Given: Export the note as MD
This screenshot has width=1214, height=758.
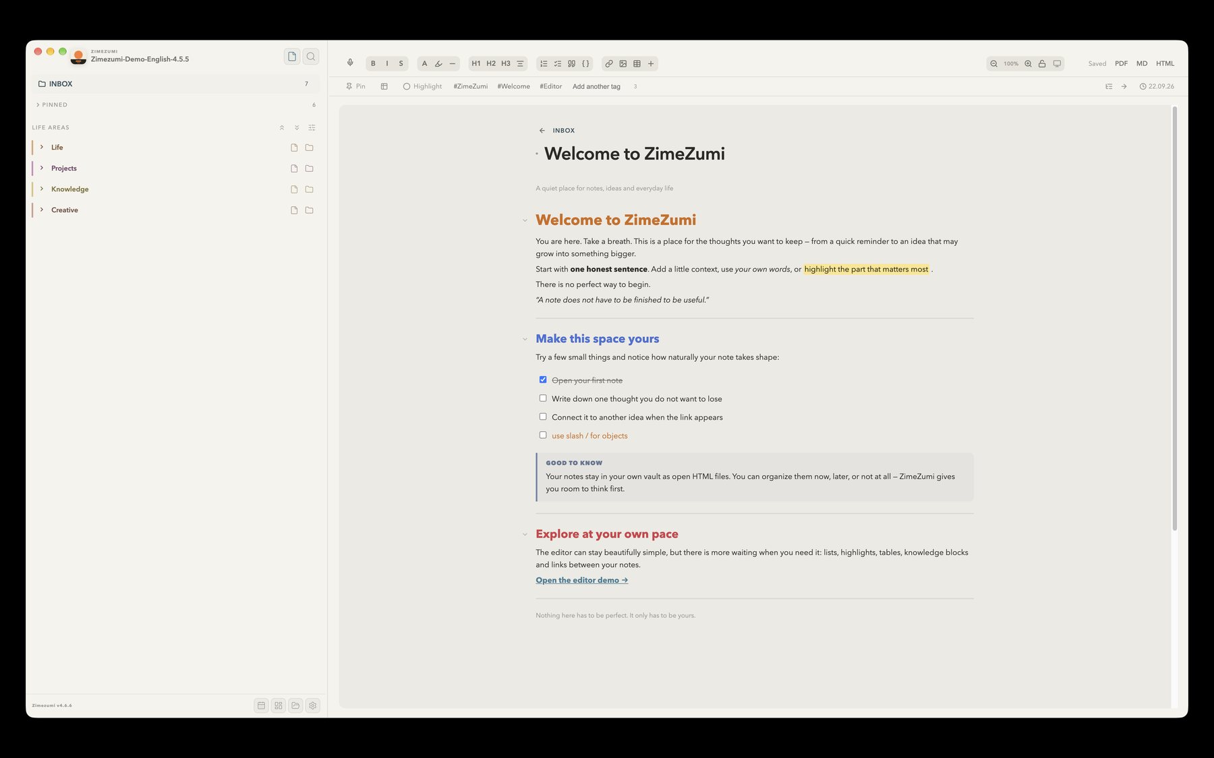Looking at the screenshot, I should [x=1142, y=63].
